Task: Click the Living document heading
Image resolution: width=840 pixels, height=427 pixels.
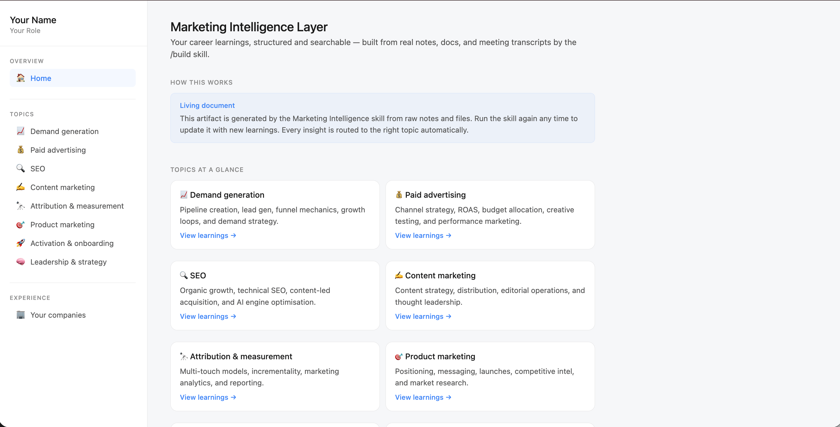Action: (x=207, y=105)
